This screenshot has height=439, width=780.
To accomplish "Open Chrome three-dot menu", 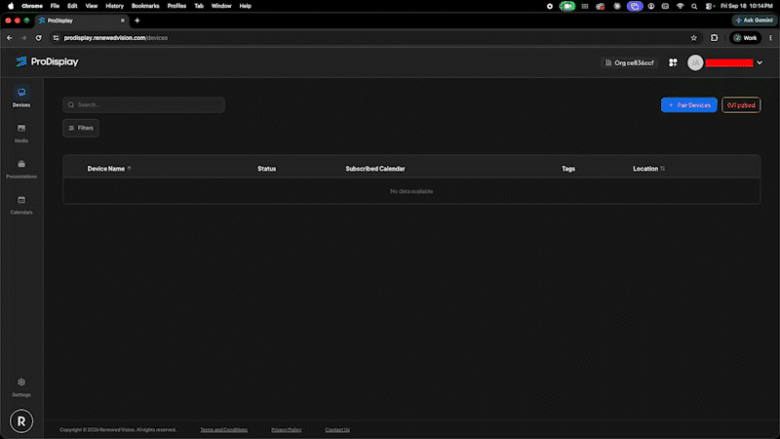I will pyautogui.click(x=770, y=38).
